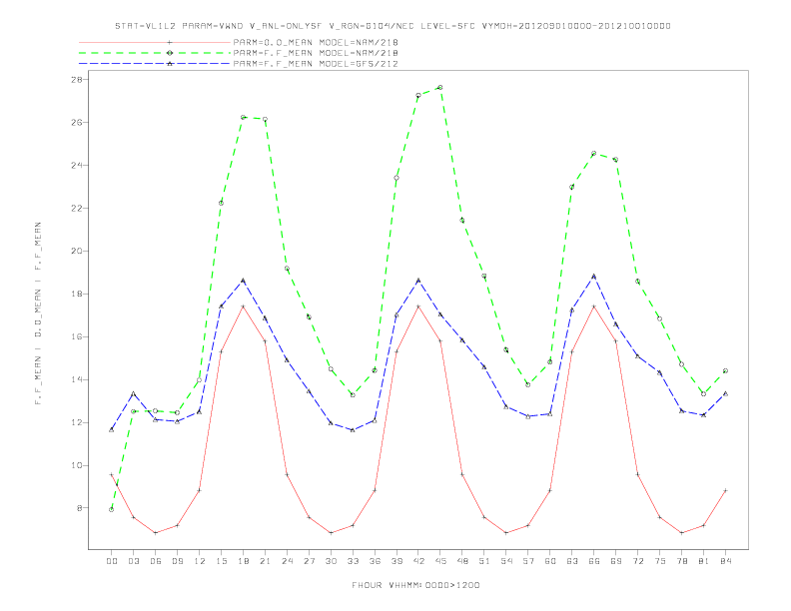Click x-axis forecast hour label 57
This screenshot has width=791, height=611.
[528, 561]
